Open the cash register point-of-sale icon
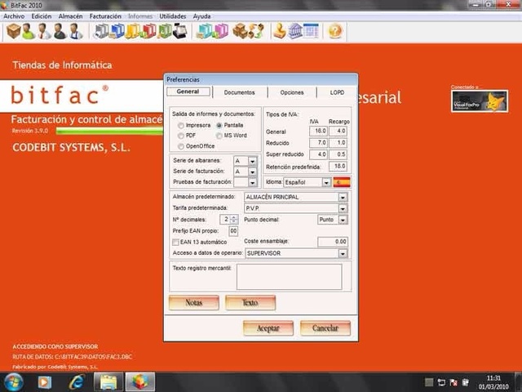The width and height of the screenshot is (522, 392). 180,32
